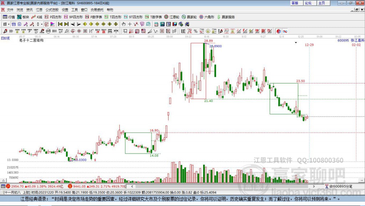This screenshot has height=206, width=365.
Task: Open the 设置 menu
Action: click(x=65, y=10)
